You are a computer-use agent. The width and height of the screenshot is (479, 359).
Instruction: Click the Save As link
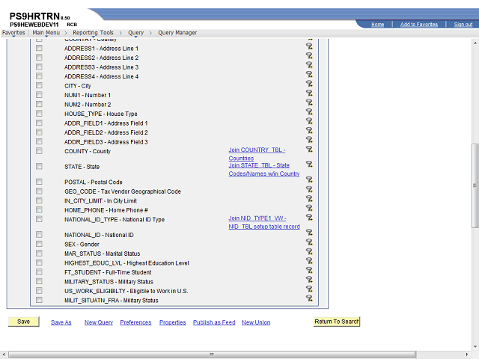tap(61, 322)
